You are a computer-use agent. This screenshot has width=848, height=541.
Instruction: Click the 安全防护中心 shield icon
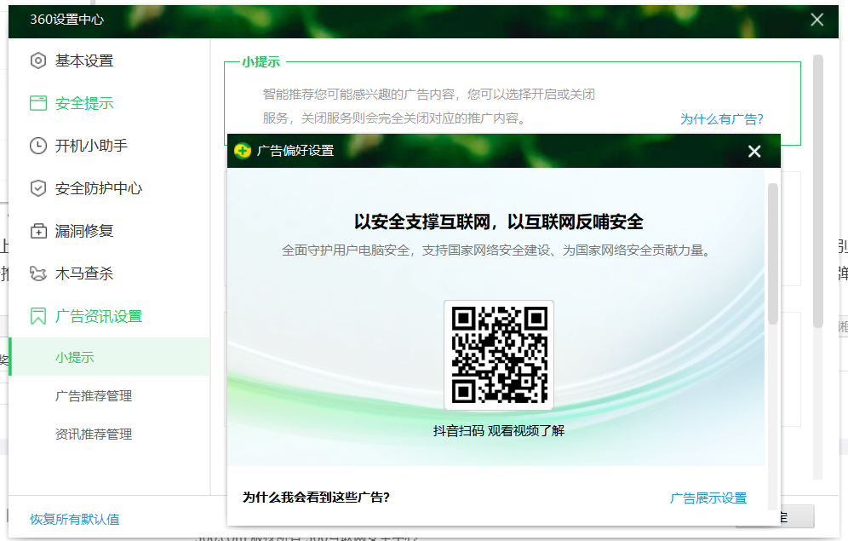(x=37, y=188)
